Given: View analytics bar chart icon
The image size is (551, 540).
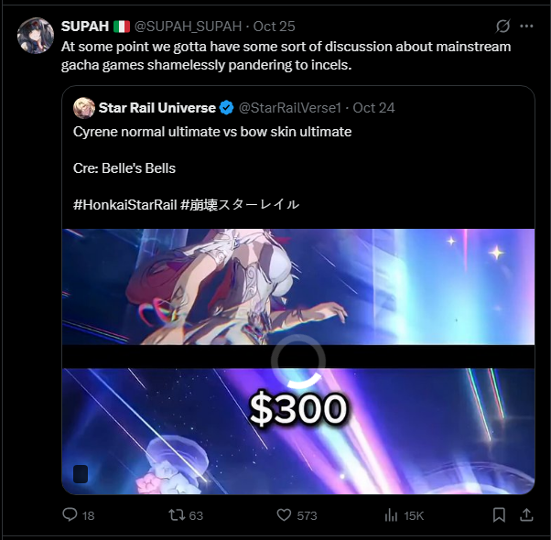Looking at the screenshot, I should tap(391, 515).
